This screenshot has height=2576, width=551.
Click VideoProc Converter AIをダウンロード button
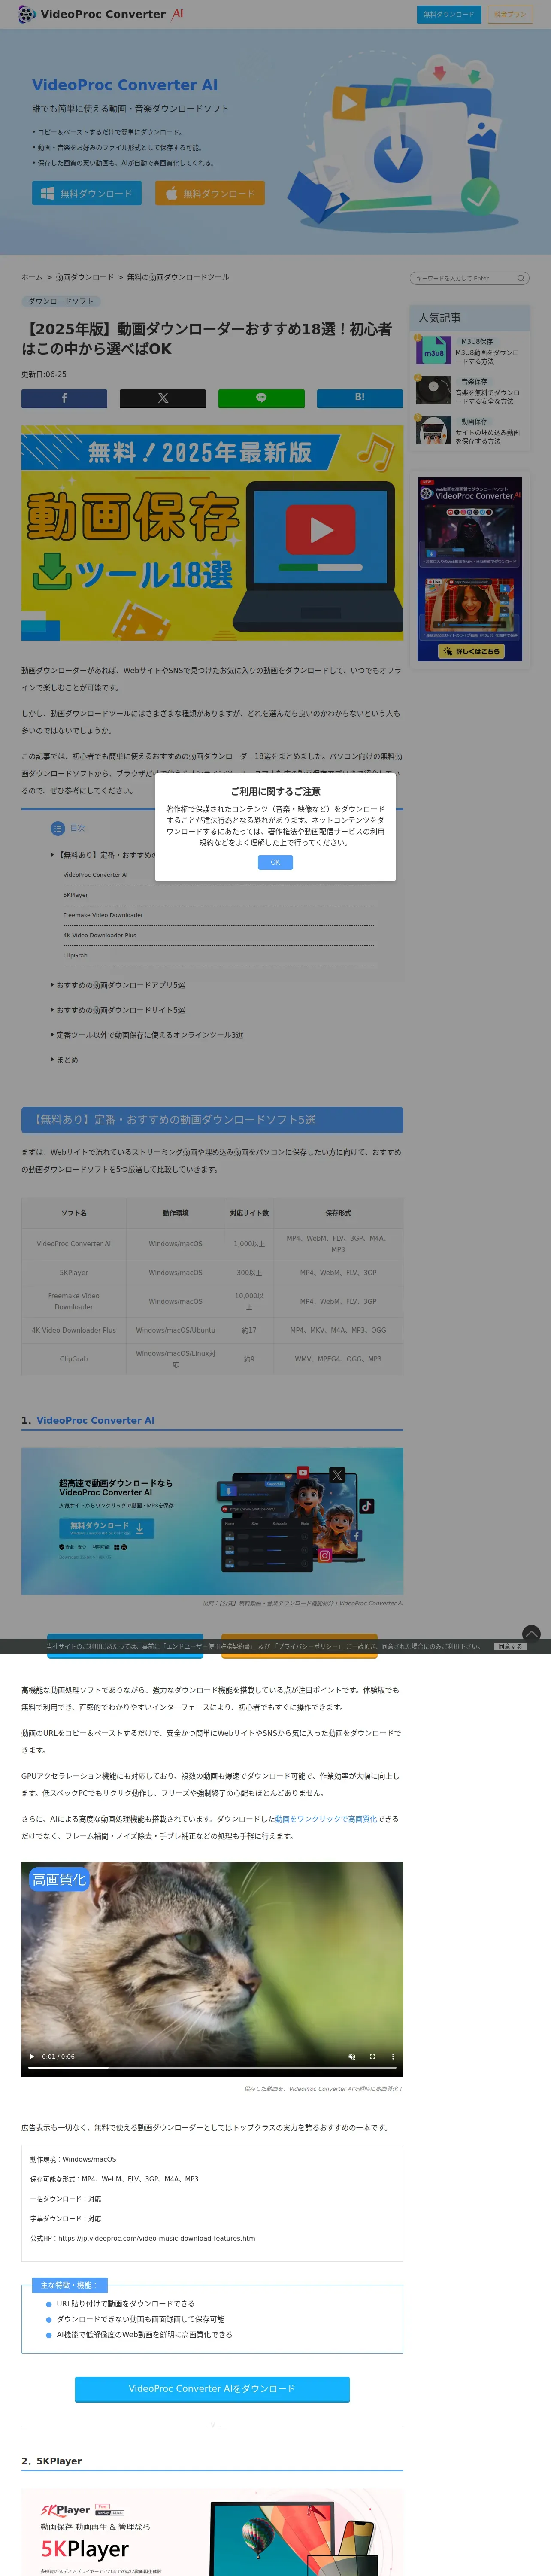pyautogui.click(x=212, y=2388)
